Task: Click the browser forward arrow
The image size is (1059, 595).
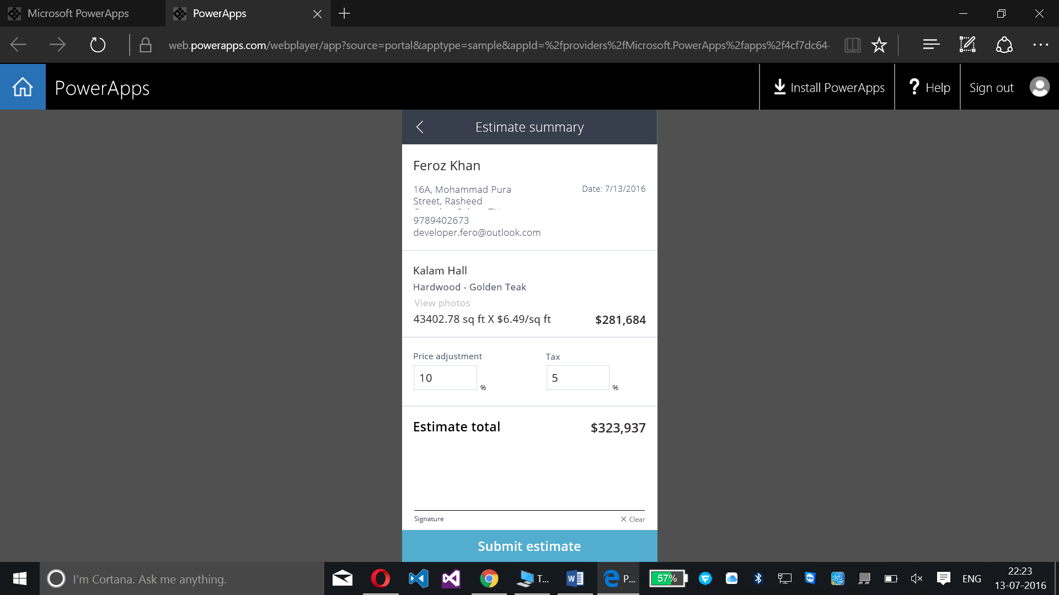Action: [x=57, y=45]
